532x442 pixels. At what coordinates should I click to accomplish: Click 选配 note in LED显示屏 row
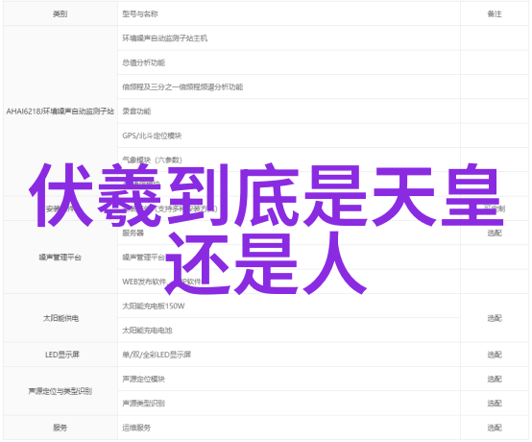point(494,355)
